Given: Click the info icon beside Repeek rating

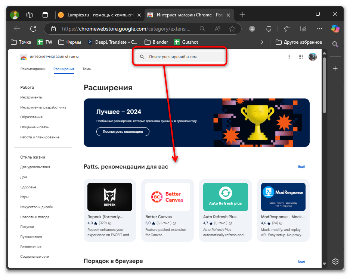Looking at the screenshot, I should click(x=109, y=223).
